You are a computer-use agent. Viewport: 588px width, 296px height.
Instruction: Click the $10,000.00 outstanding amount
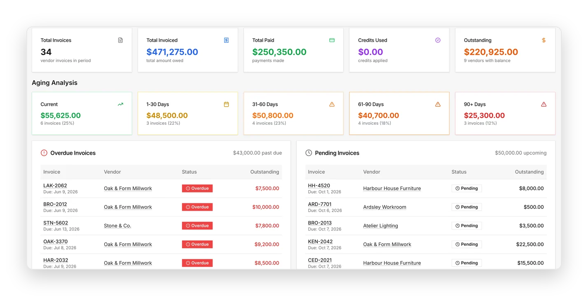(266, 207)
